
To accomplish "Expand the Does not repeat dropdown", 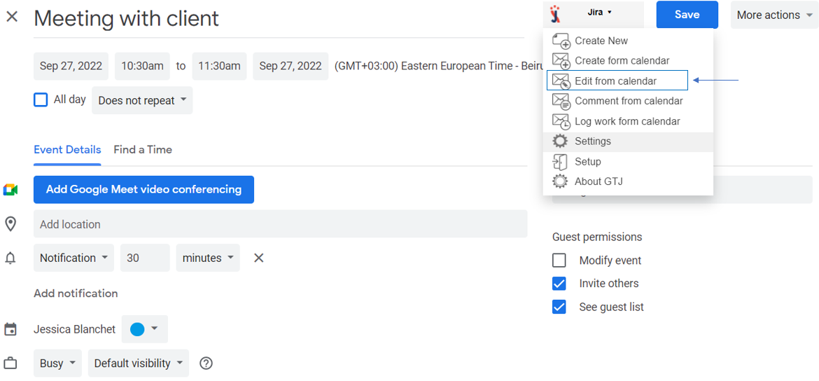I will 142,100.
